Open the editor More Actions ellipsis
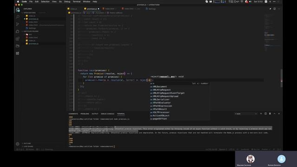297x167 pixels. point(279,9)
